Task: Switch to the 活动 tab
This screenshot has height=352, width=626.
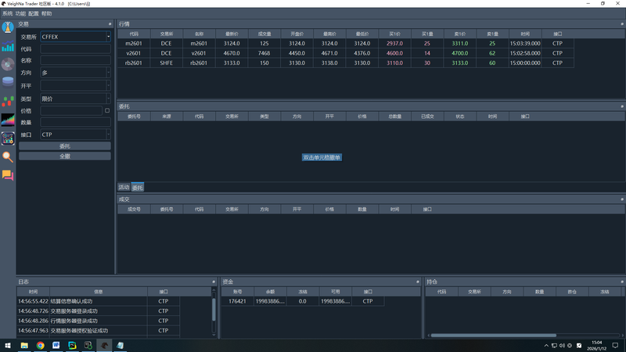Action: 124,188
